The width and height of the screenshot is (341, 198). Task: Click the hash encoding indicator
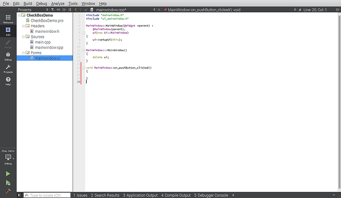pos(300,9)
